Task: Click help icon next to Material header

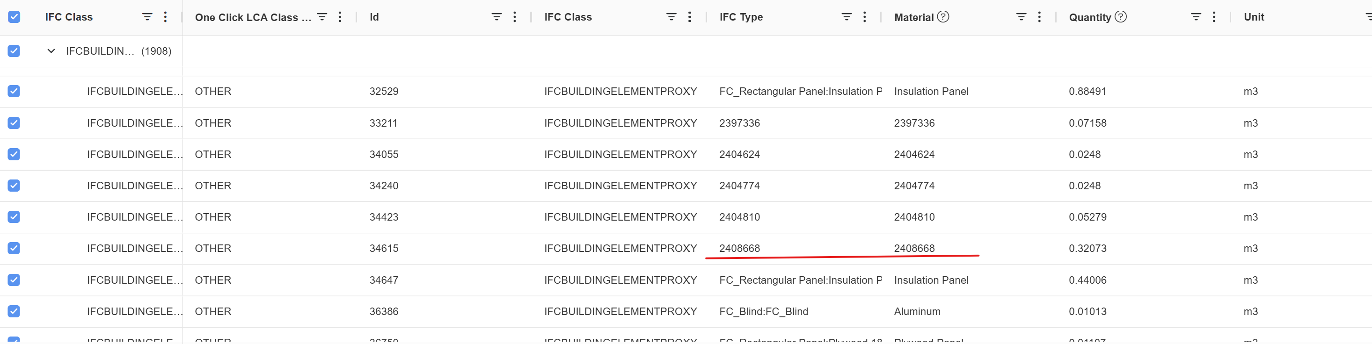Action: point(943,17)
